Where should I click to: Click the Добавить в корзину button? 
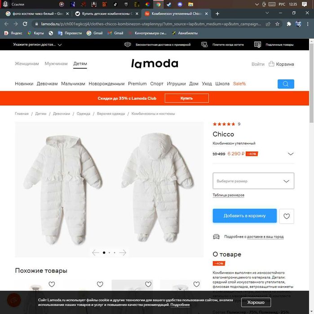click(x=244, y=216)
